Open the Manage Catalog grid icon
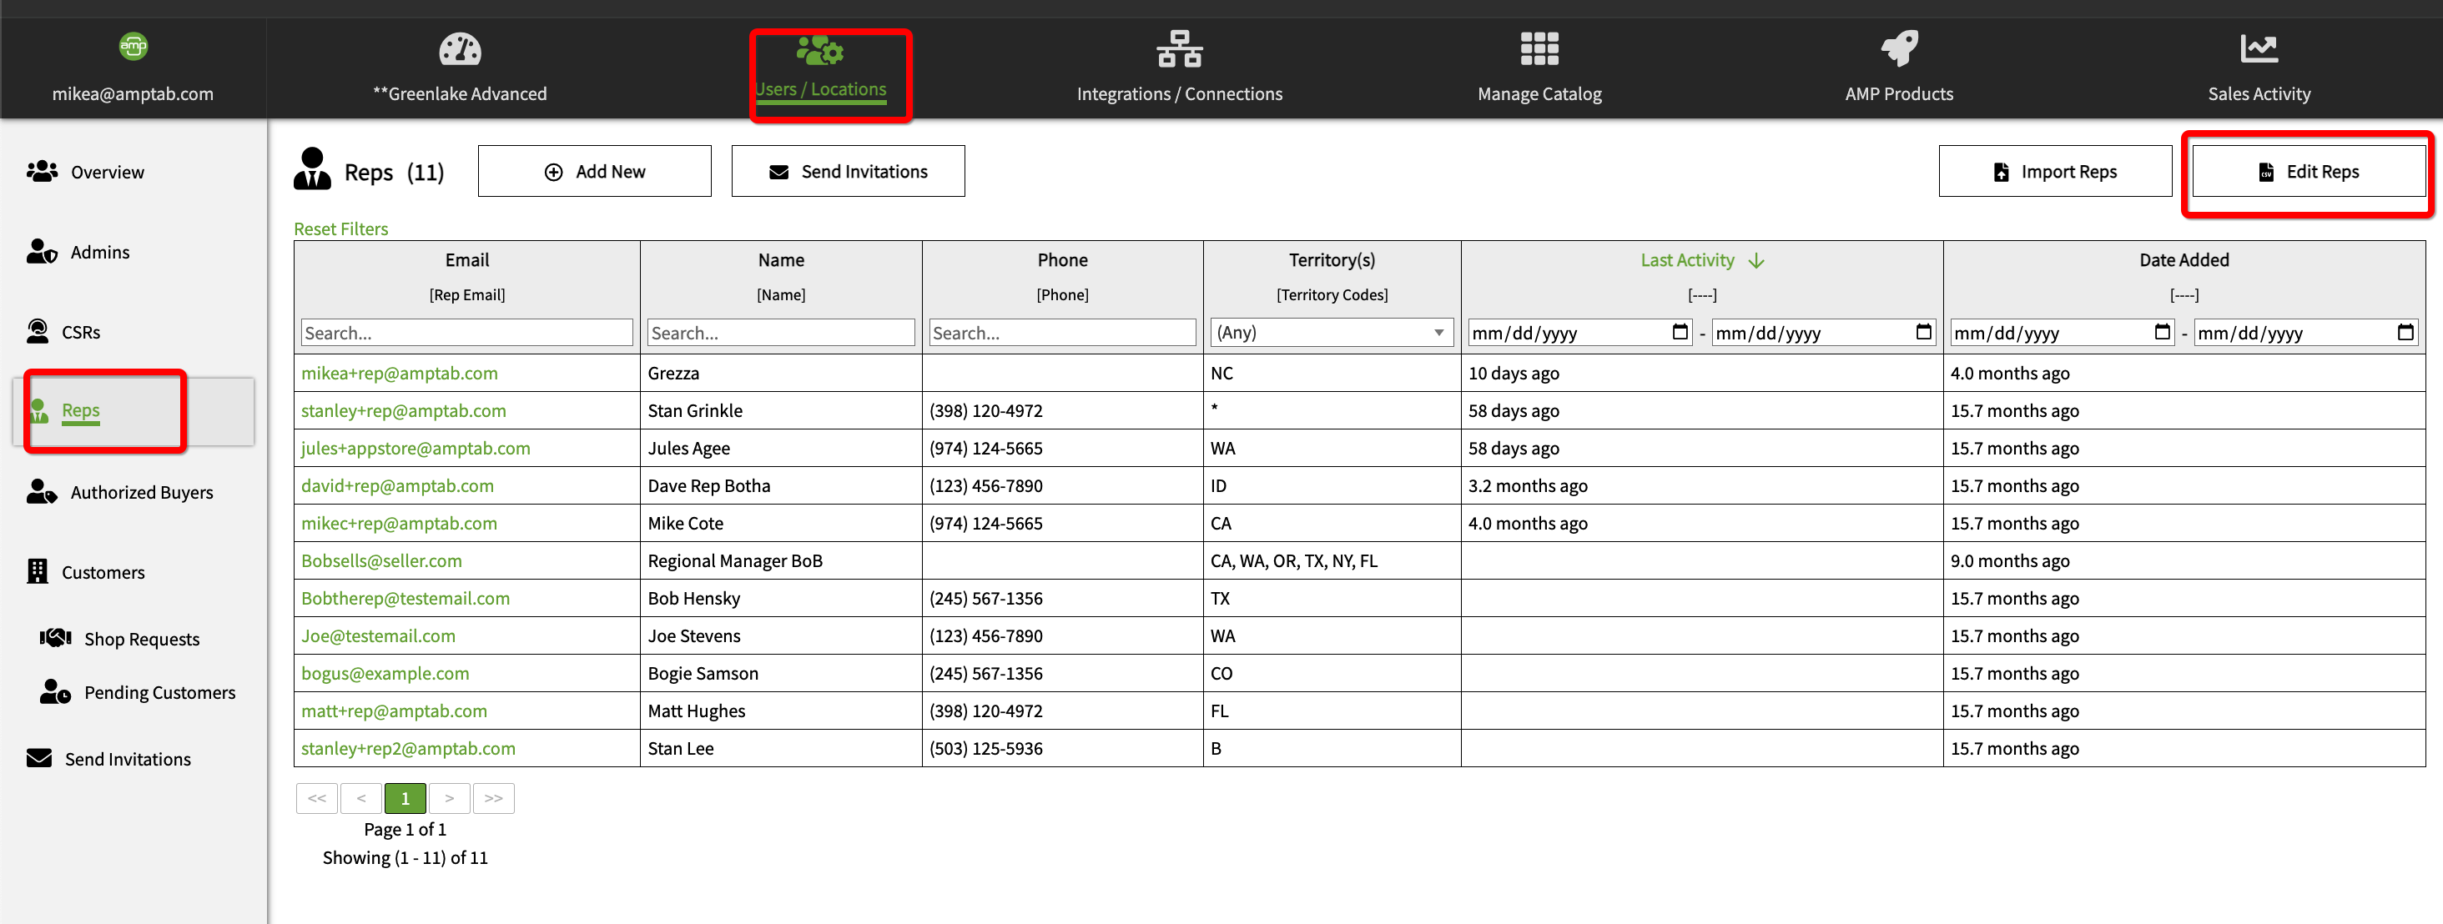Viewport: 2443px width, 924px height. (x=1539, y=49)
